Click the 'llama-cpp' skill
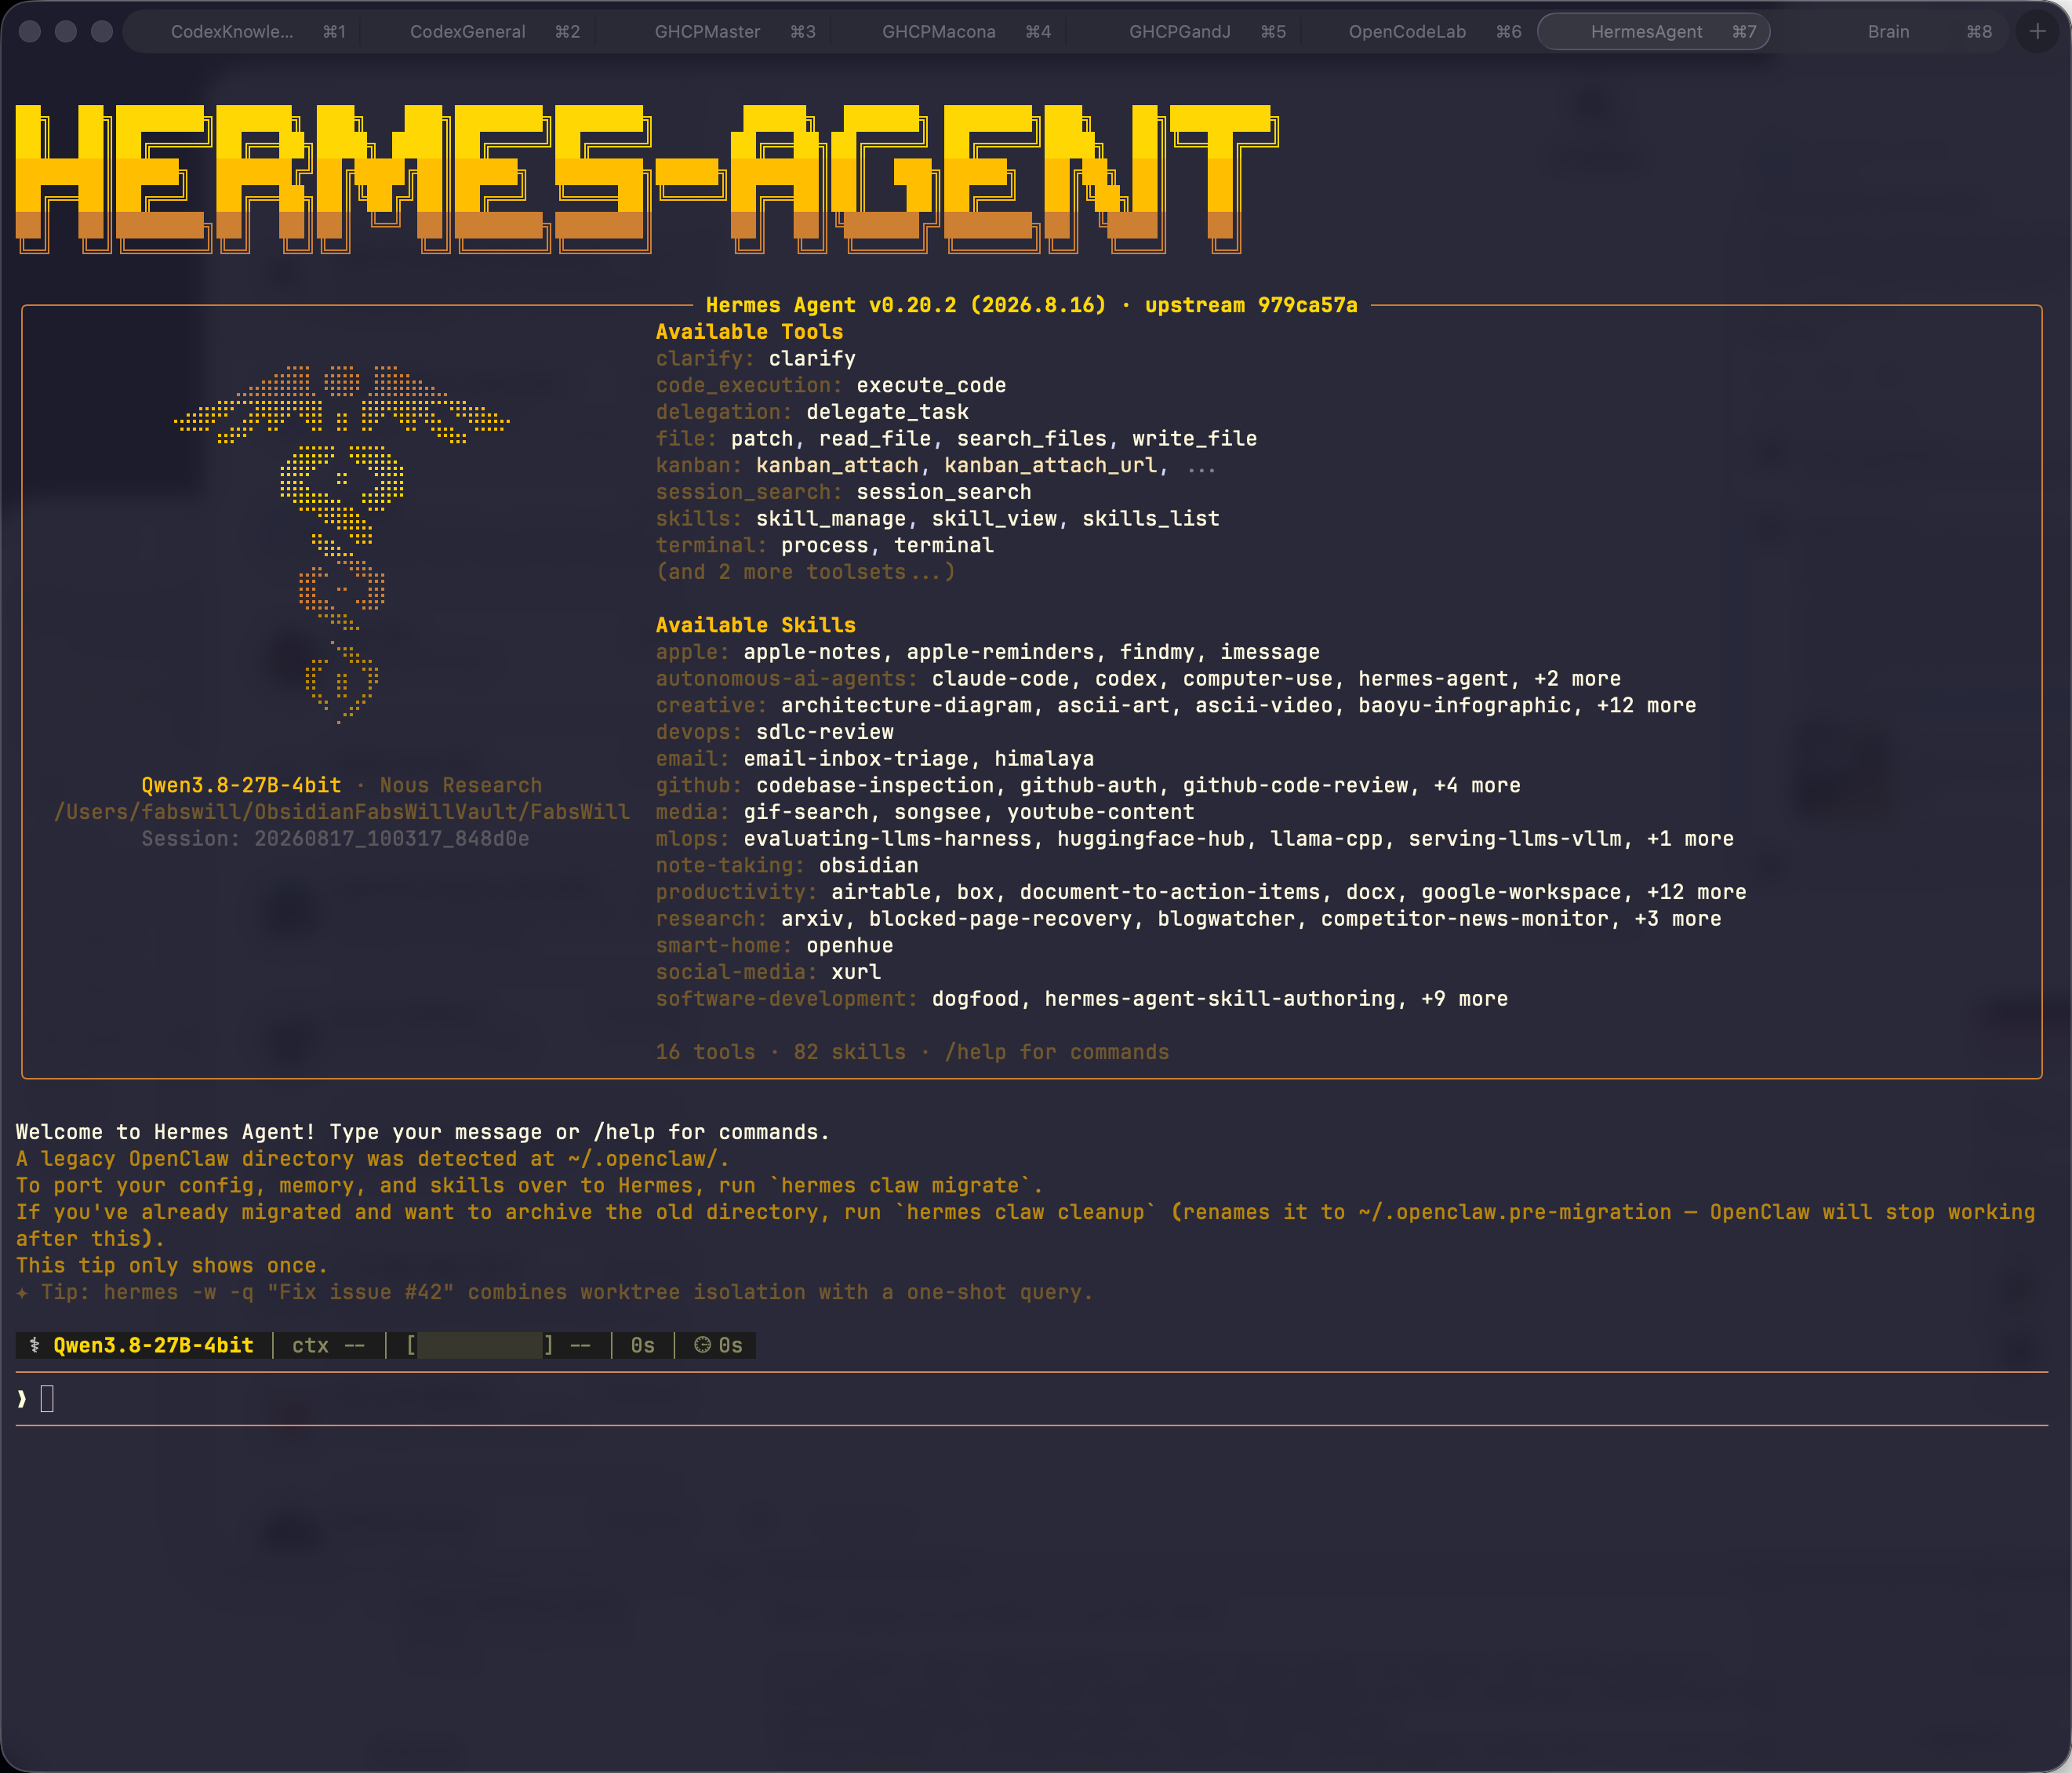 click(1326, 839)
